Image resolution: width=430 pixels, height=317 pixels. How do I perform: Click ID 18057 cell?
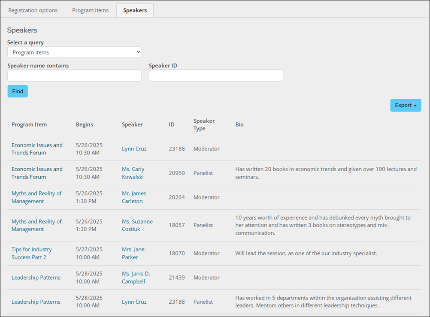point(177,225)
